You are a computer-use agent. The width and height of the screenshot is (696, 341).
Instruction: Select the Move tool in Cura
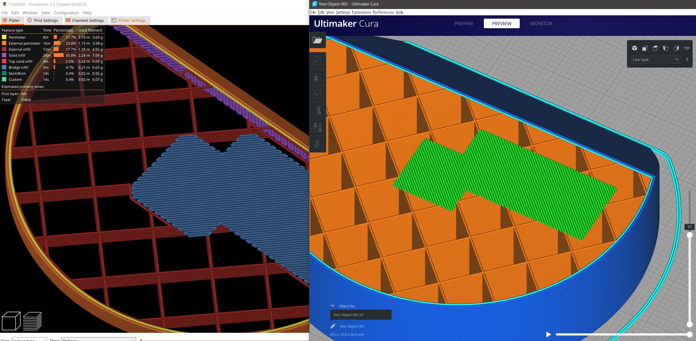[317, 61]
